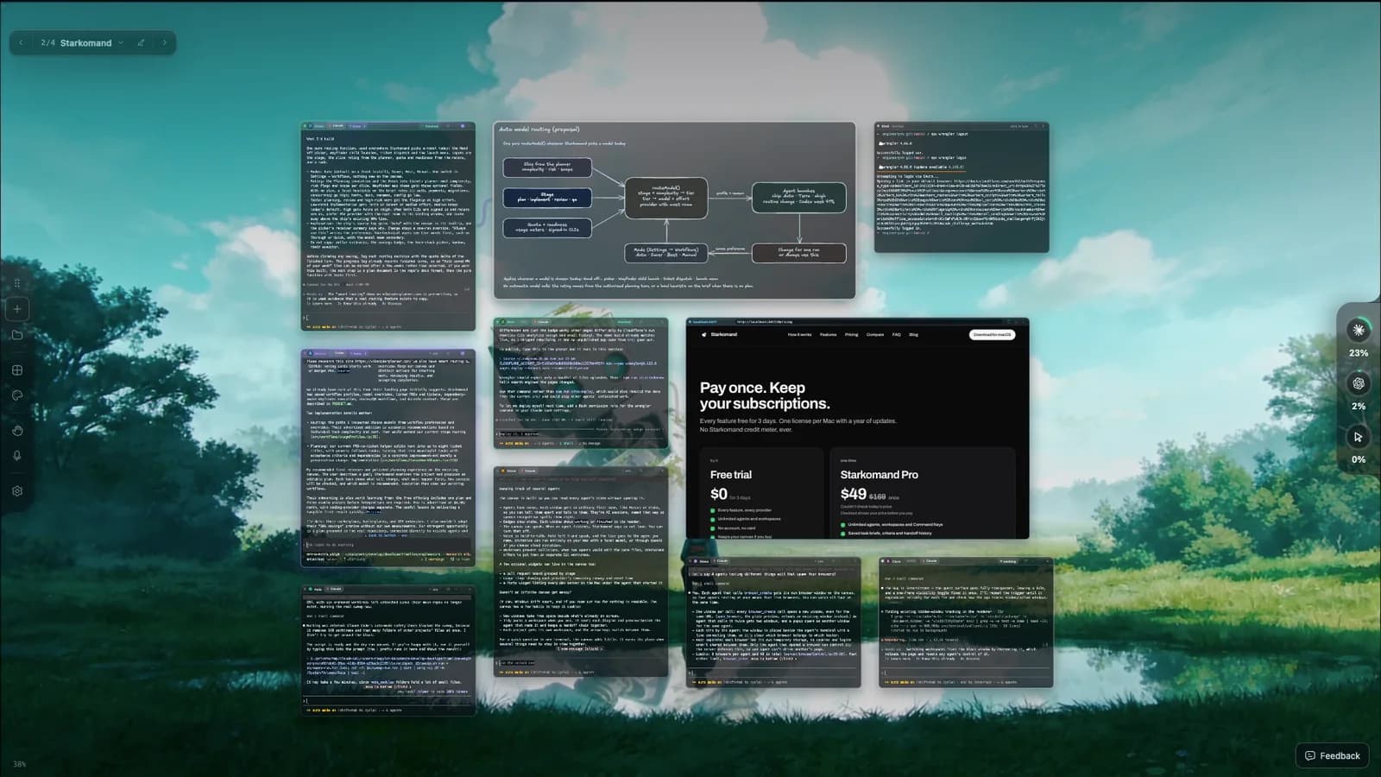The image size is (1381, 777).
Task: Open the palette theme icon in sidebar
Action: pyautogui.click(x=17, y=395)
